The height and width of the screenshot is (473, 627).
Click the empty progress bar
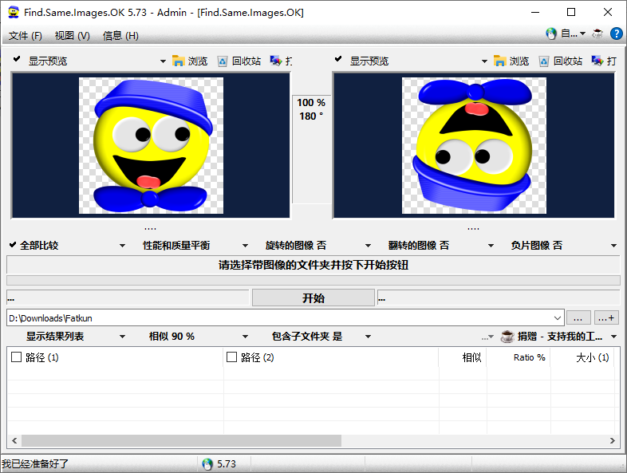click(313, 280)
